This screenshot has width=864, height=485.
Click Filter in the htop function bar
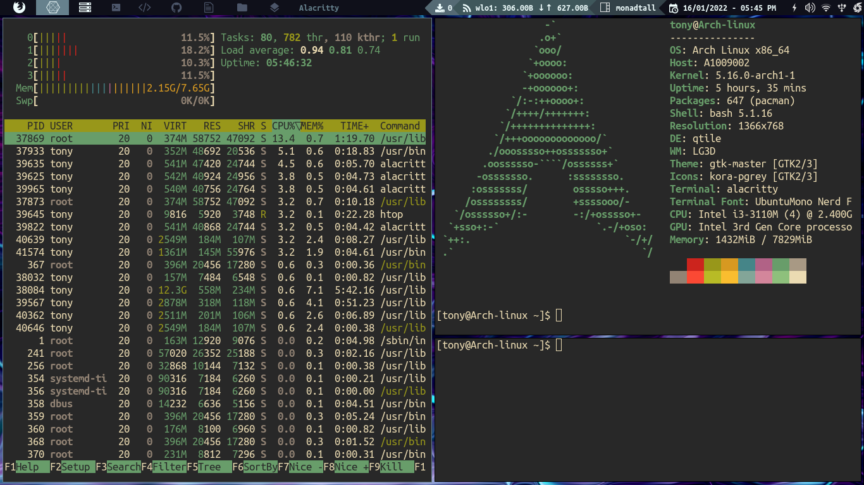(x=164, y=467)
